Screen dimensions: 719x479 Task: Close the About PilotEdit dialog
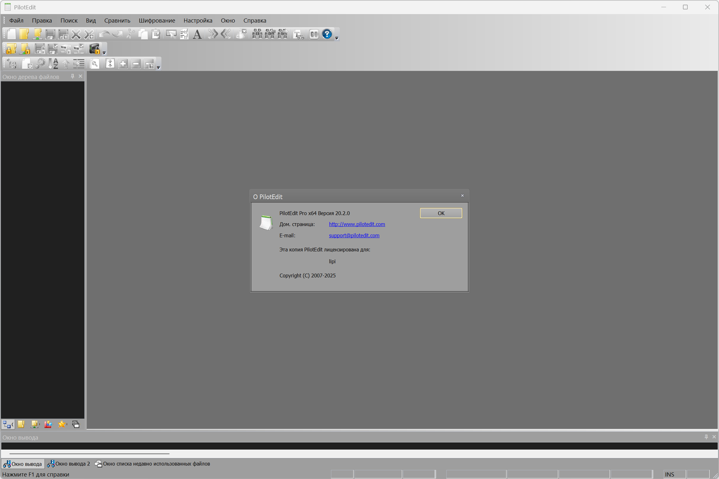pyautogui.click(x=462, y=196)
